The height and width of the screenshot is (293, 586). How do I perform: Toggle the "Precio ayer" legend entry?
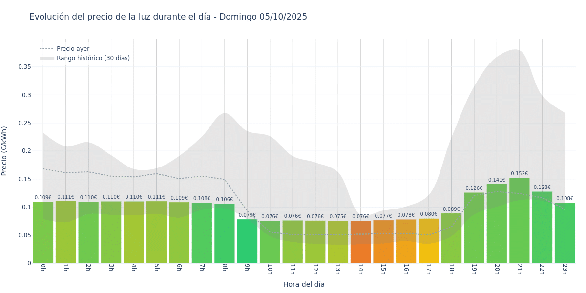73,49
